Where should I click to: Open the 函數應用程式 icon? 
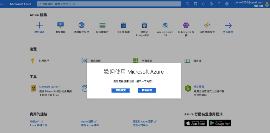point(207,25)
